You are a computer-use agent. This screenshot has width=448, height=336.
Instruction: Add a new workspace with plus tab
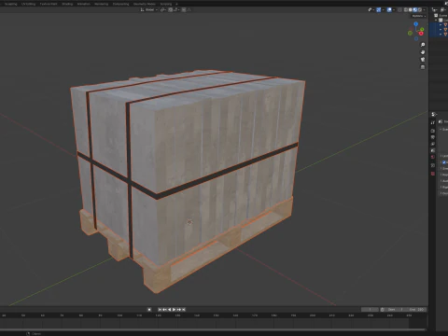pos(176,4)
